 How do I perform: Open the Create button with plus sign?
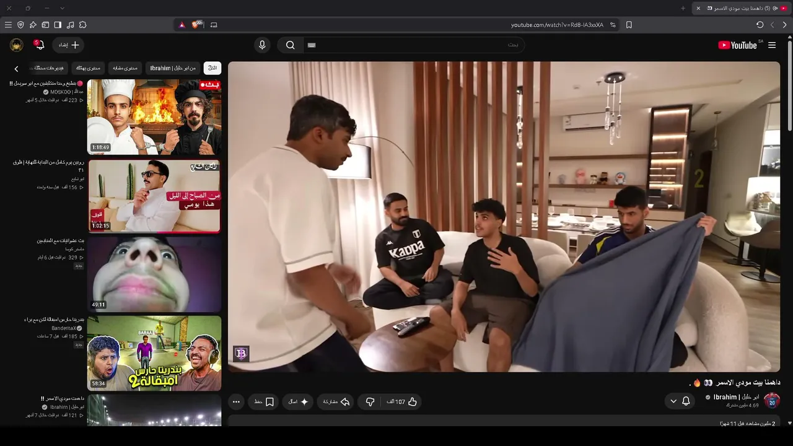69,45
